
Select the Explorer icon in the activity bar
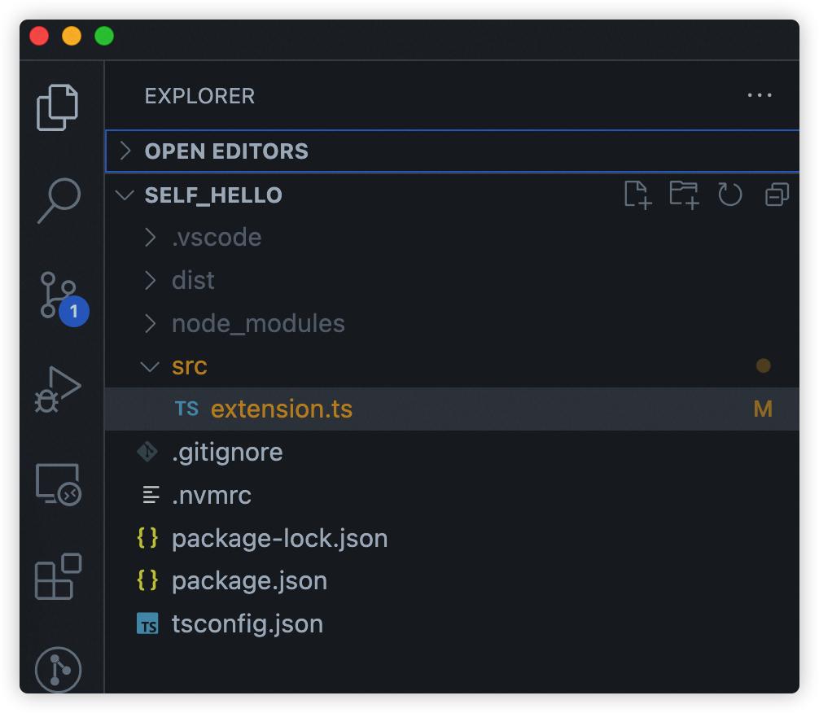(58, 106)
